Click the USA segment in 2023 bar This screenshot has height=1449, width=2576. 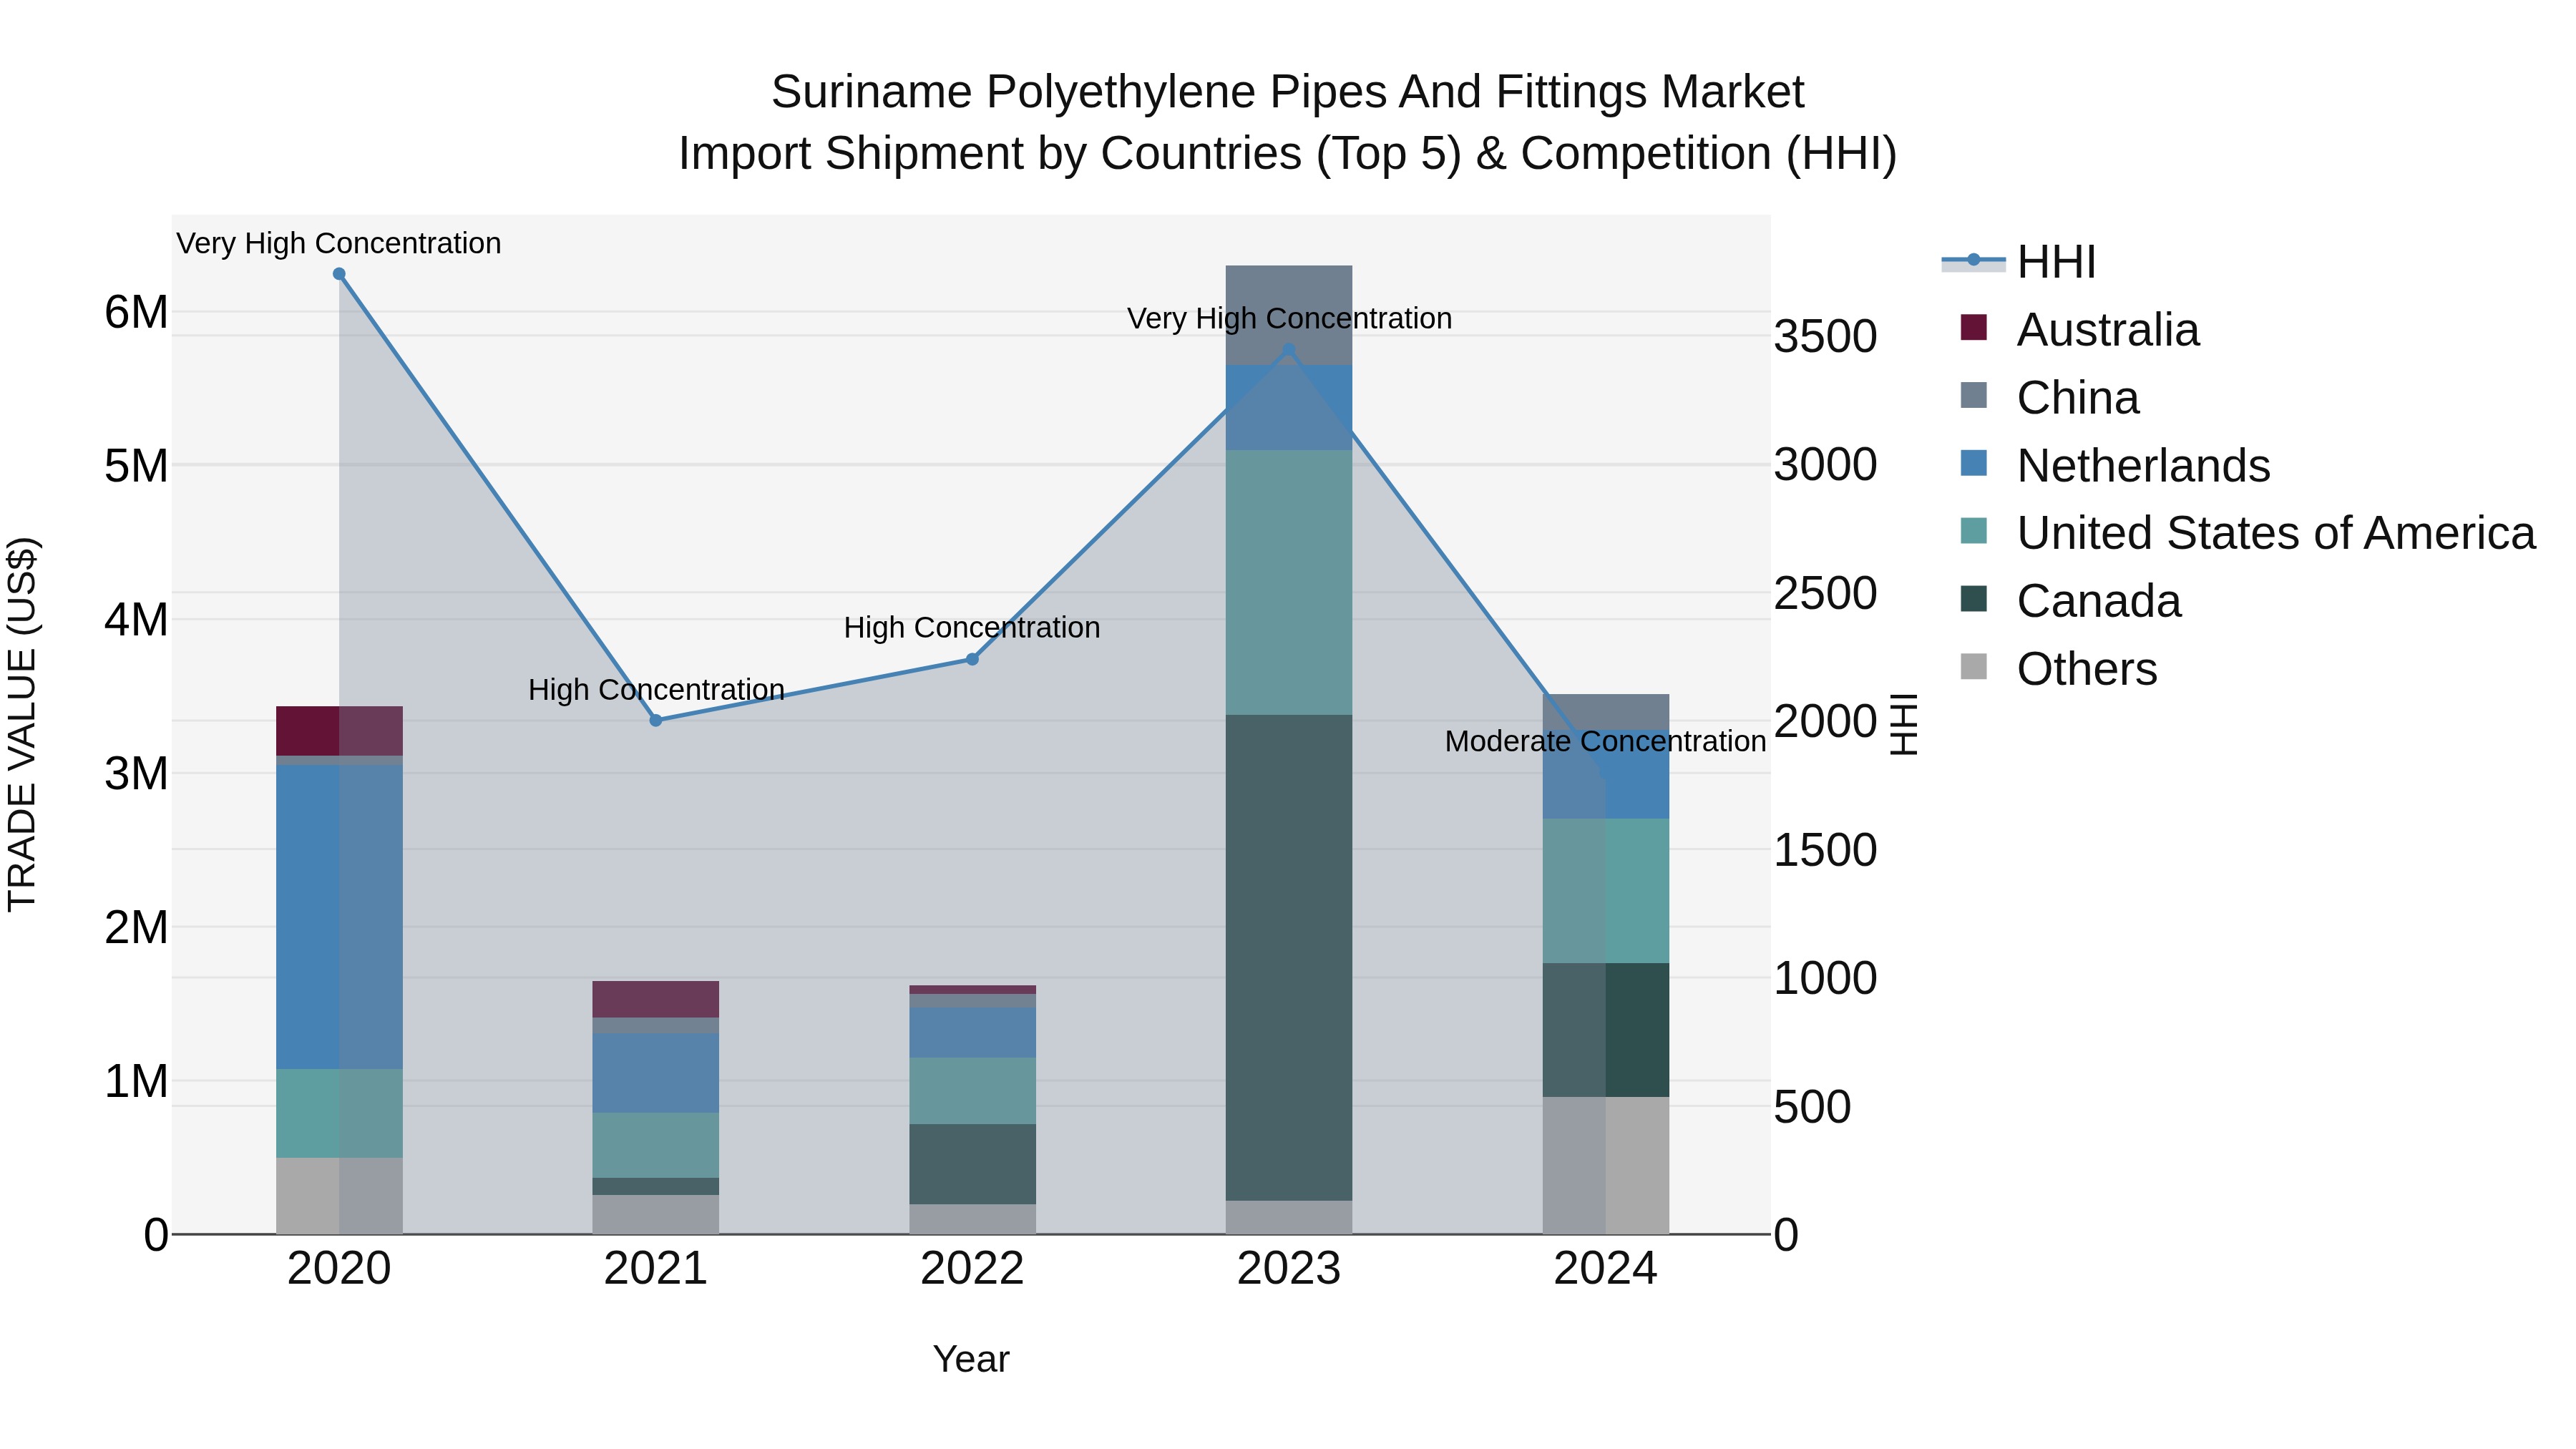(x=1289, y=582)
